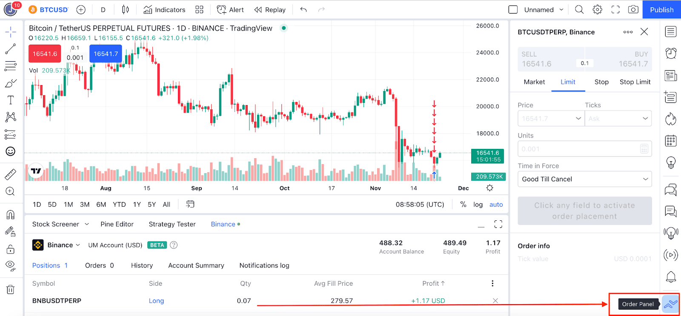
Task: Select the Text annotation tool
Action: 11,100
